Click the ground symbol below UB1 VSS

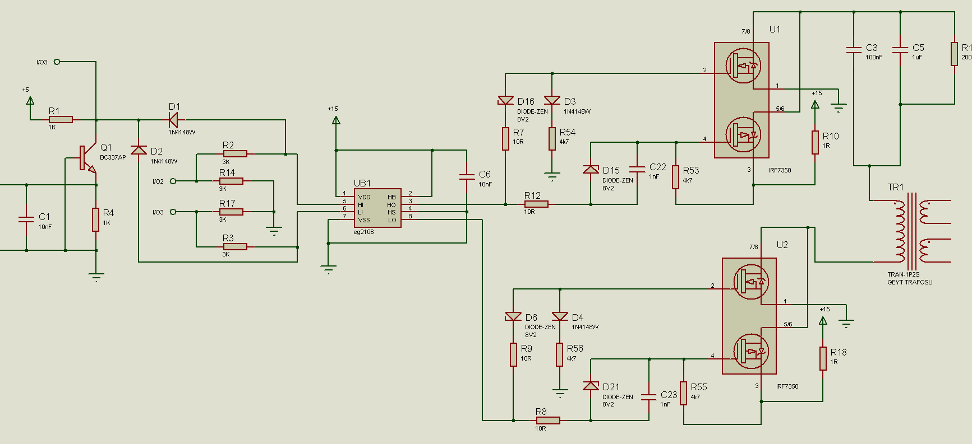click(x=328, y=269)
